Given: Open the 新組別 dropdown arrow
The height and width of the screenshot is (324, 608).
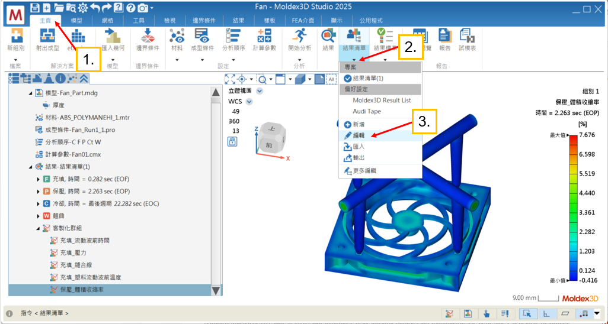Looking at the screenshot, I should click(16, 60).
